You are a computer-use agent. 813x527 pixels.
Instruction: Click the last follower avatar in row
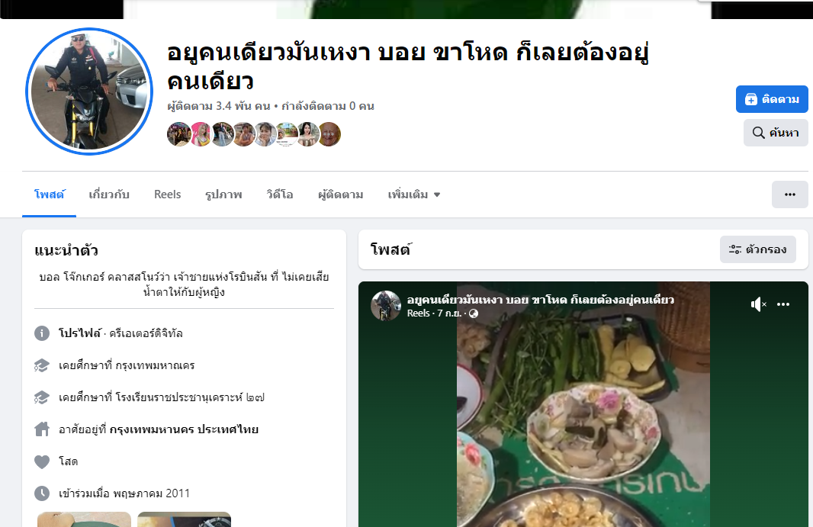329,134
